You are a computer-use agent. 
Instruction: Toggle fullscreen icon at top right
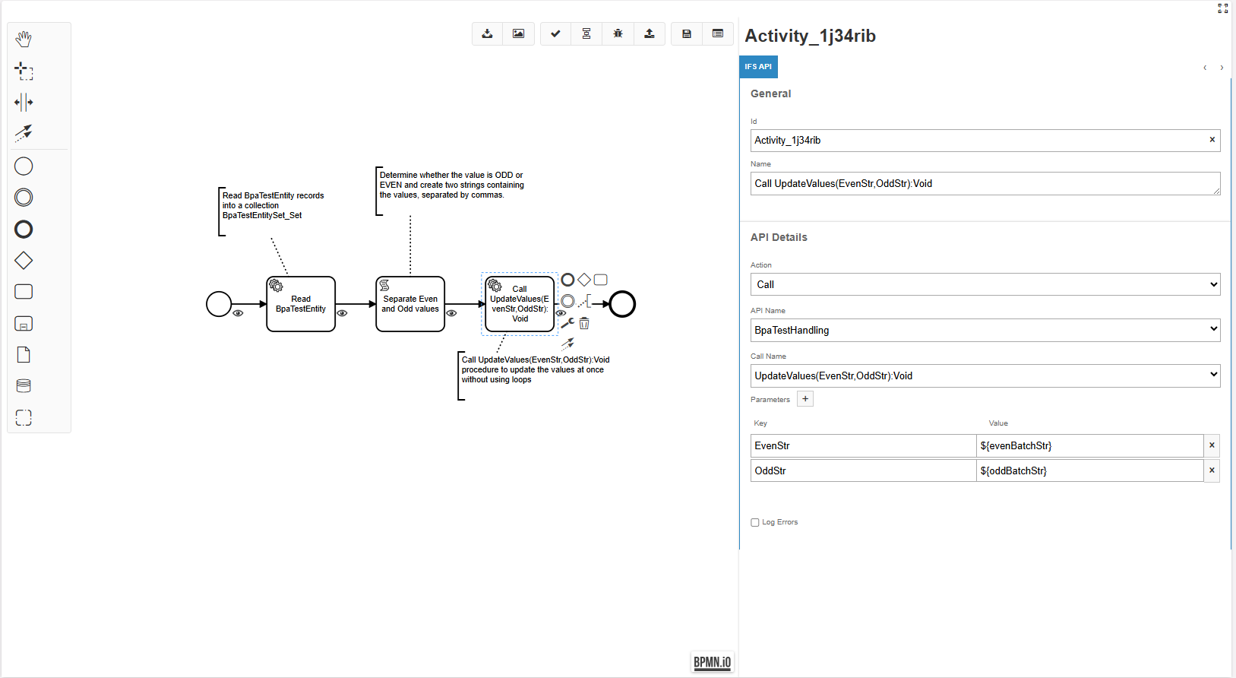pyautogui.click(x=1222, y=8)
